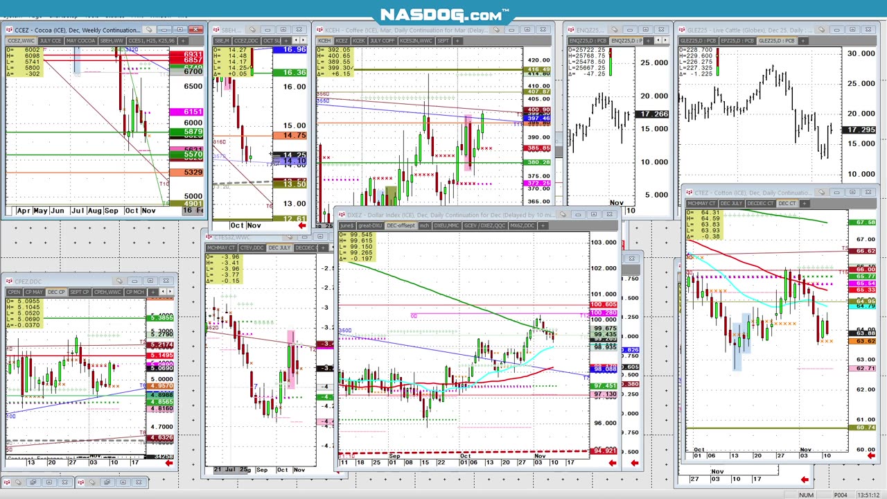This screenshot has width=887, height=499.
Task: Add new tab in Cocoa window
Action: (x=182, y=40)
